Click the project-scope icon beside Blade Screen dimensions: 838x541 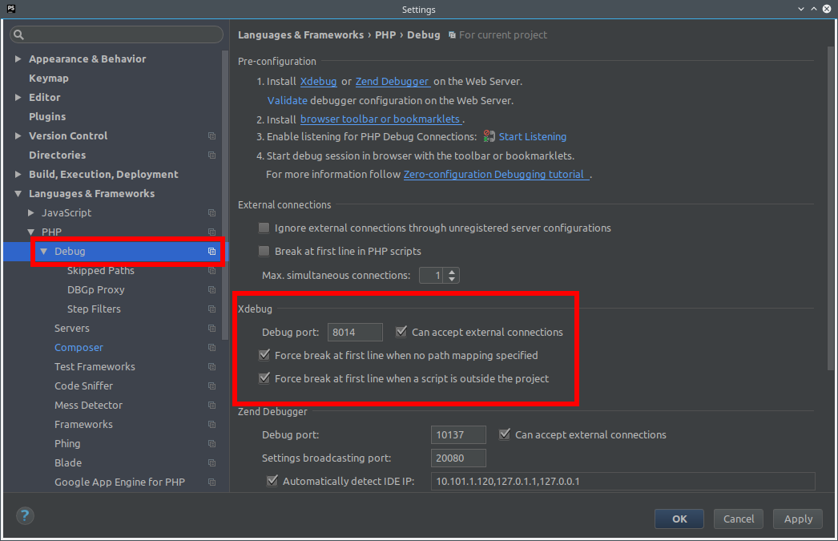(212, 463)
